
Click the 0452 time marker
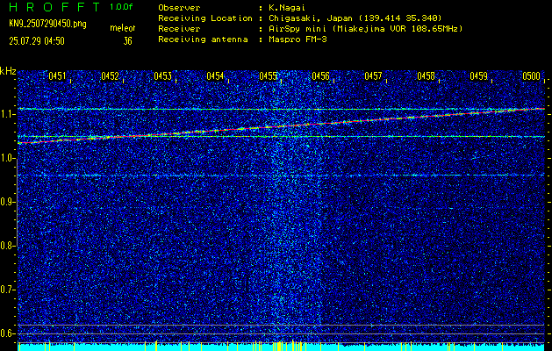point(110,76)
